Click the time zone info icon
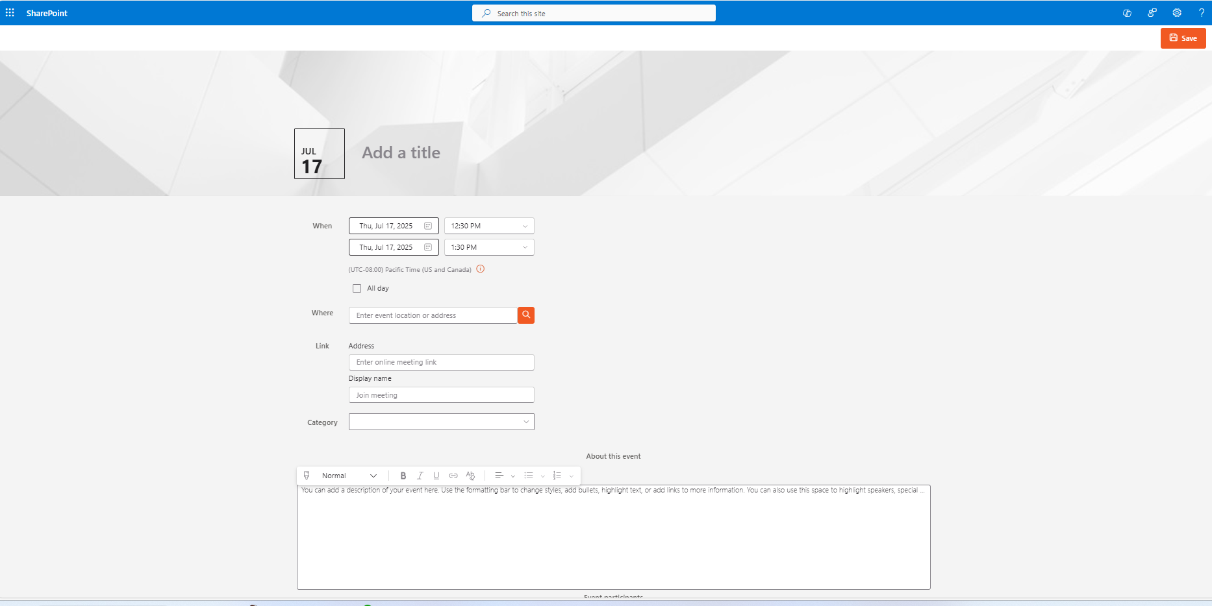This screenshot has height=606, width=1212. 481,269
